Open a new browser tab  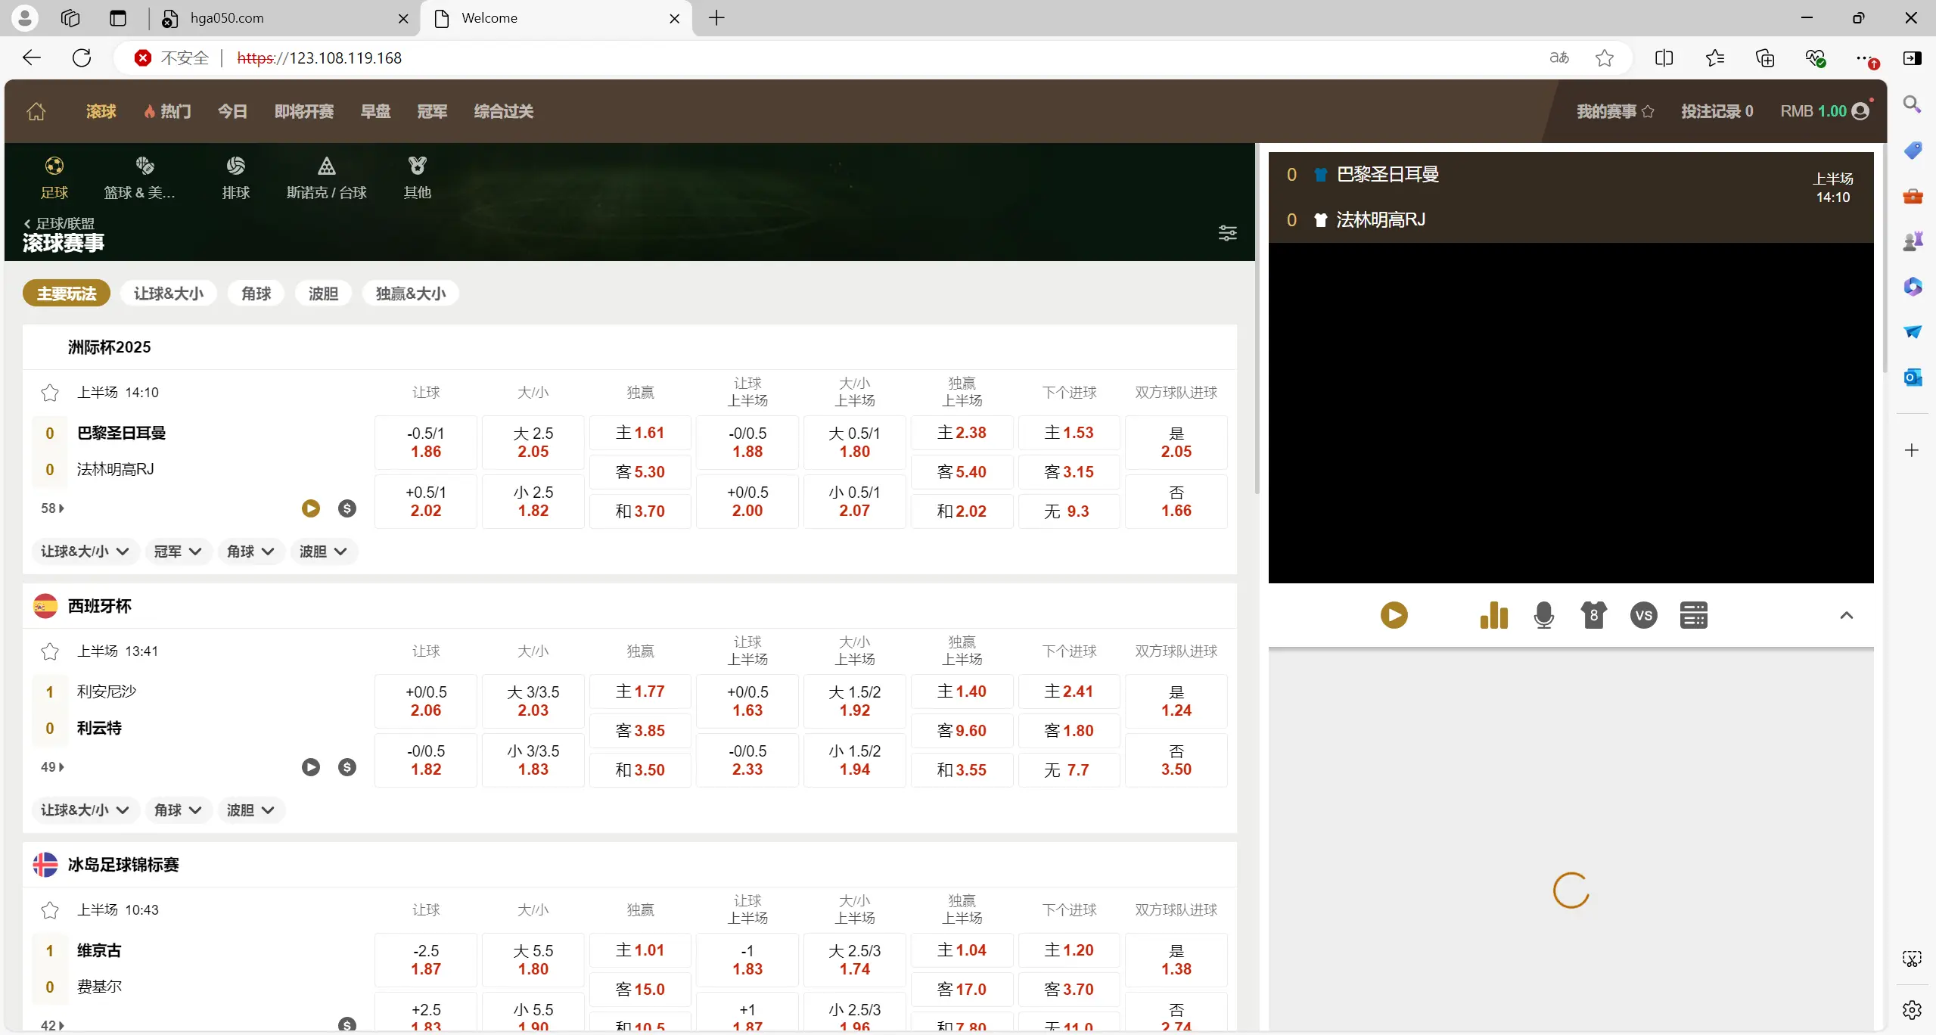pyautogui.click(x=716, y=18)
